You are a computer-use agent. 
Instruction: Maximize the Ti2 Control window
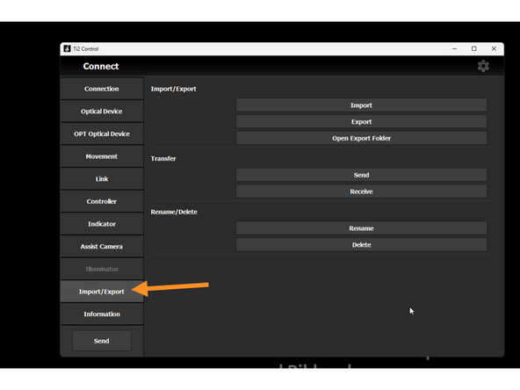474,49
